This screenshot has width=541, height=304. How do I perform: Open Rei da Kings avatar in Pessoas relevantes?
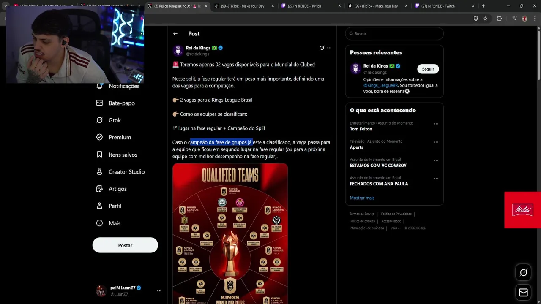355,69
